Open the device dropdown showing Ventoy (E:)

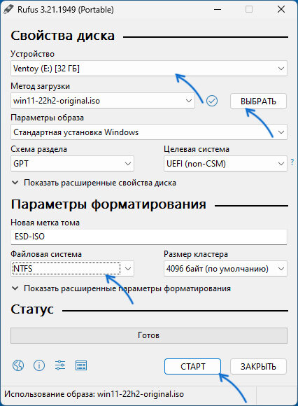[x=149, y=69]
